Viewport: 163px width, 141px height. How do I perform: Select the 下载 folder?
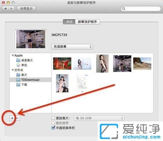click(x=22, y=84)
